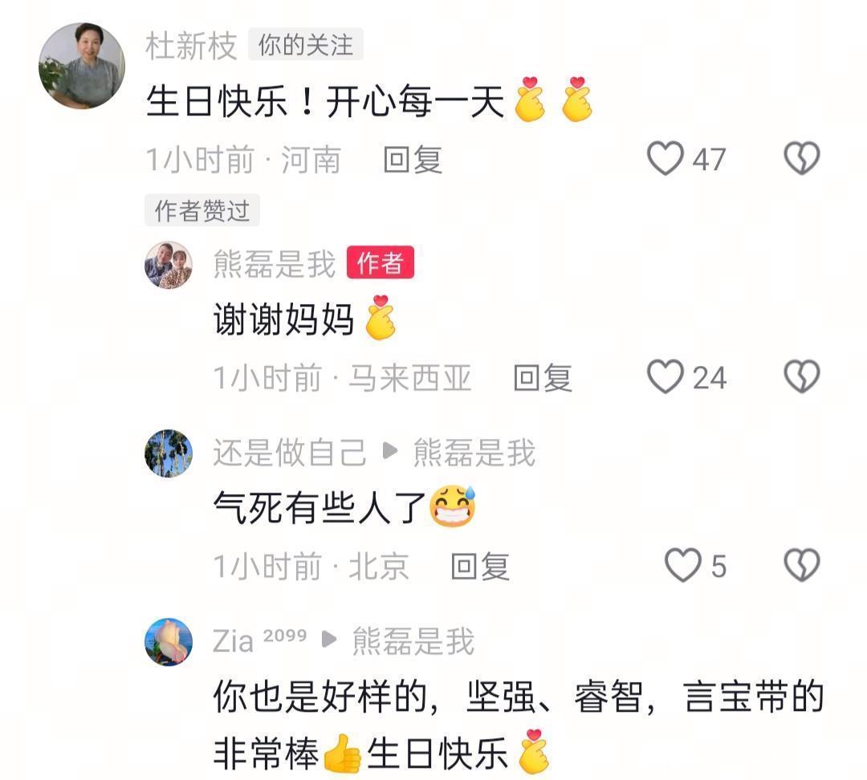The width and height of the screenshot is (867, 780).
Task: Dislike 杜新枝's comment via broken heart
Action: [x=802, y=159]
